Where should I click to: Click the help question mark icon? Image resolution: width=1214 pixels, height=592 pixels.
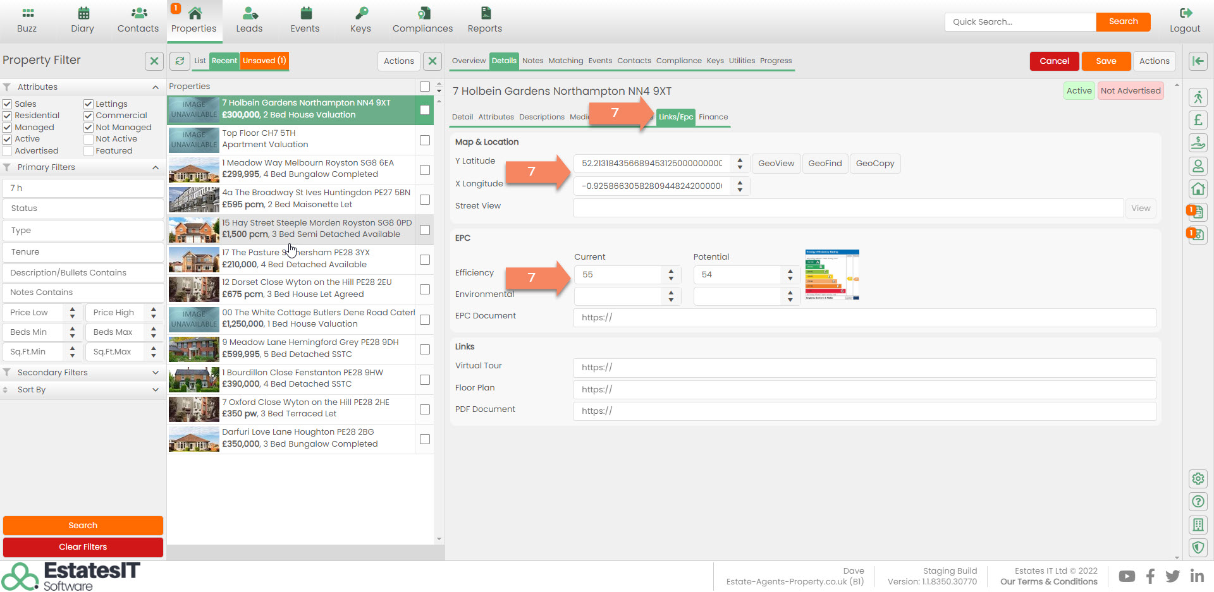coord(1198,502)
